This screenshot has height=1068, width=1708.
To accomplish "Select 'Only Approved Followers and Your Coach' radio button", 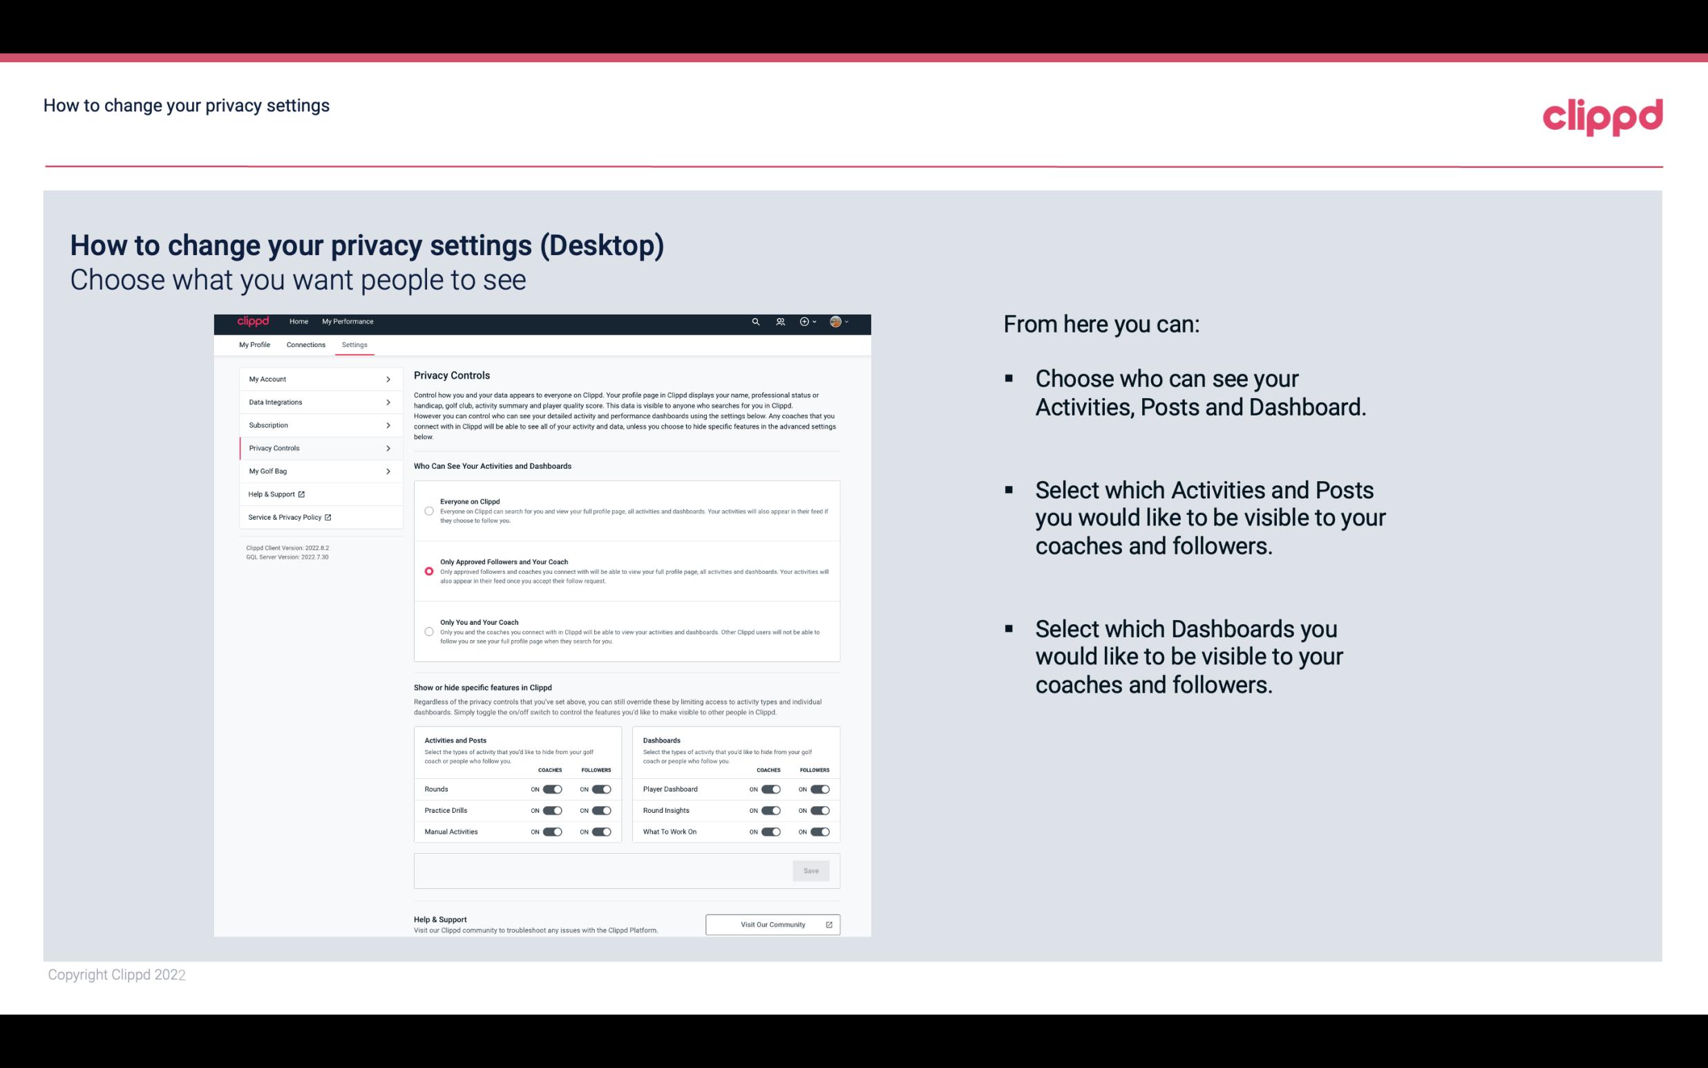I will [427, 571].
